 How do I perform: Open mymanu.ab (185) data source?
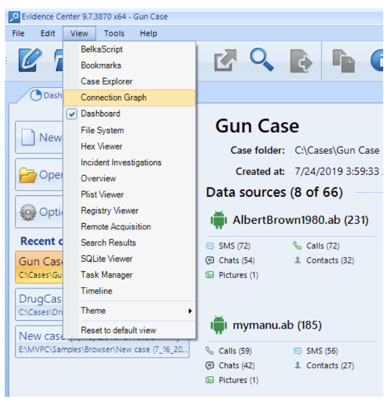[x=277, y=325]
